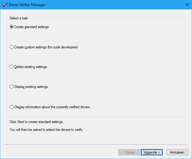Screen dimensions: 192x159
Task: Click the disabled < Vorige button
Action: pyautogui.click(x=129, y=152)
